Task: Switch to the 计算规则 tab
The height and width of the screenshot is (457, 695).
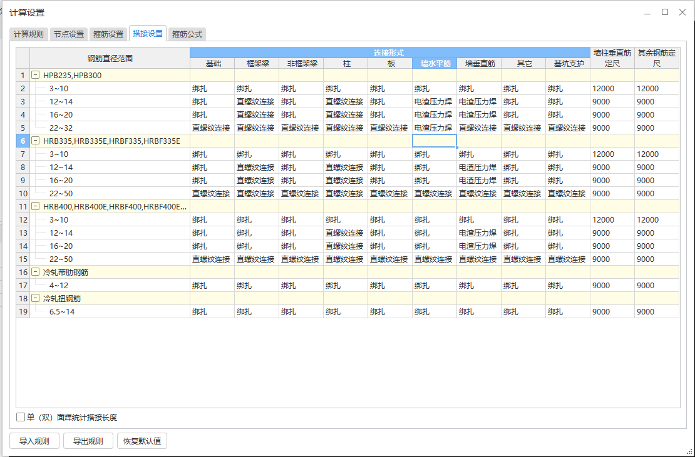Action: click(29, 34)
